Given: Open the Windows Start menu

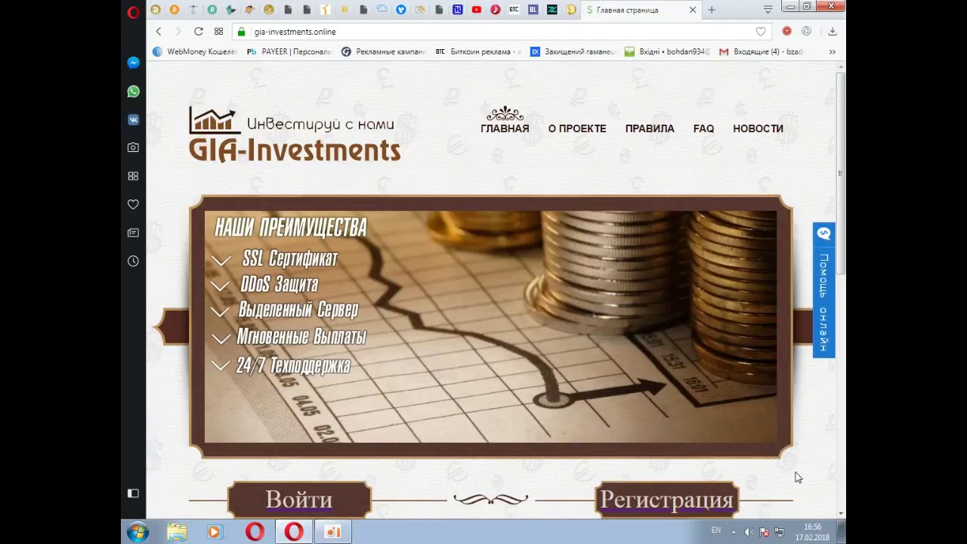Looking at the screenshot, I should point(137,532).
